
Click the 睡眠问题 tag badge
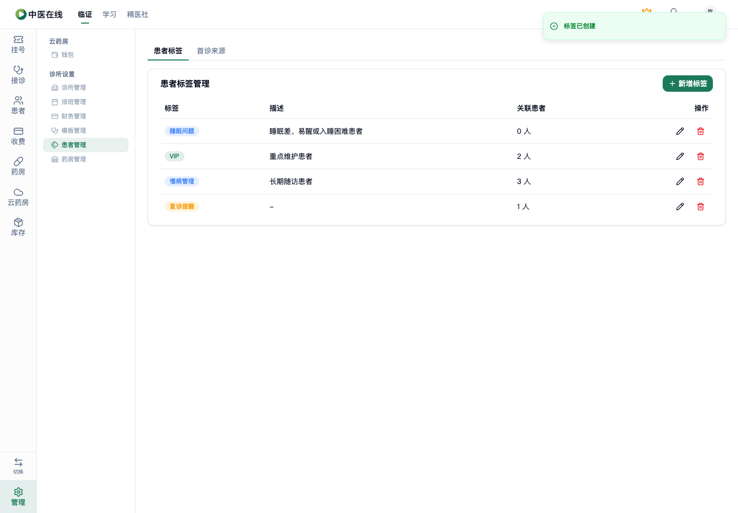[182, 131]
